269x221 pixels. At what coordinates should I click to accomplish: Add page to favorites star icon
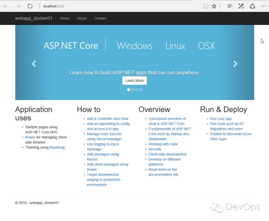214,6
